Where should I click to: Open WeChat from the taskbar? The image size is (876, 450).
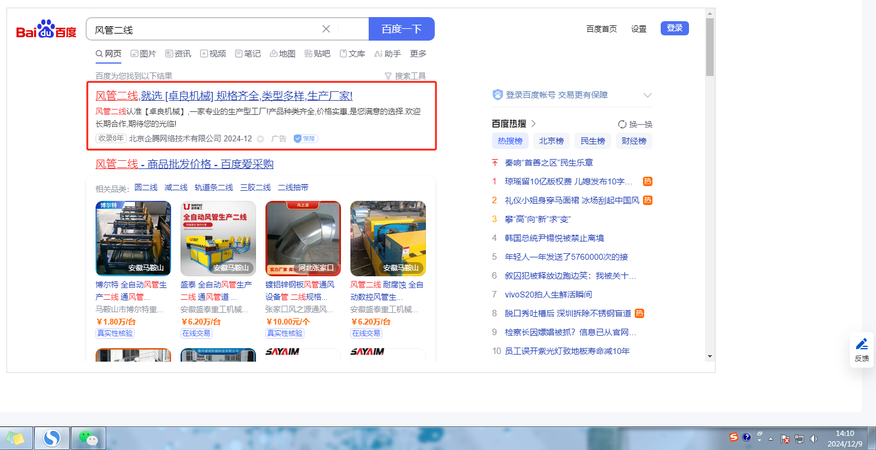88,438
